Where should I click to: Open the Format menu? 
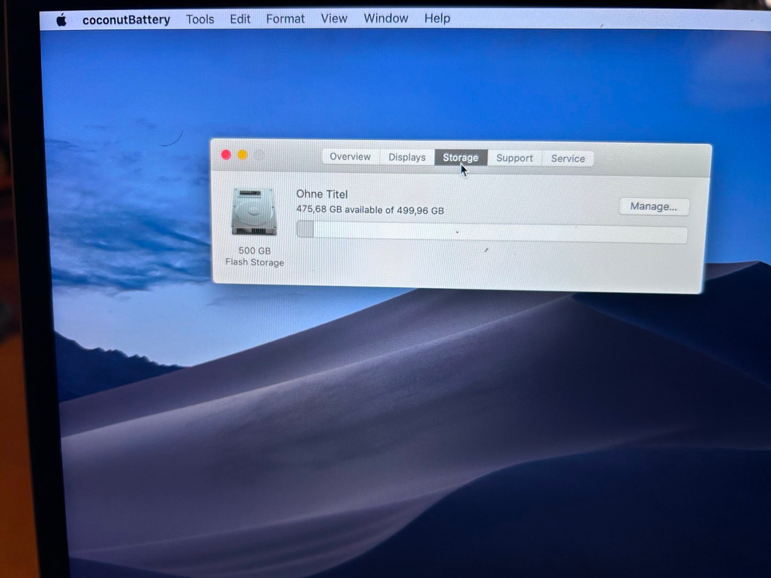[285, 19]
